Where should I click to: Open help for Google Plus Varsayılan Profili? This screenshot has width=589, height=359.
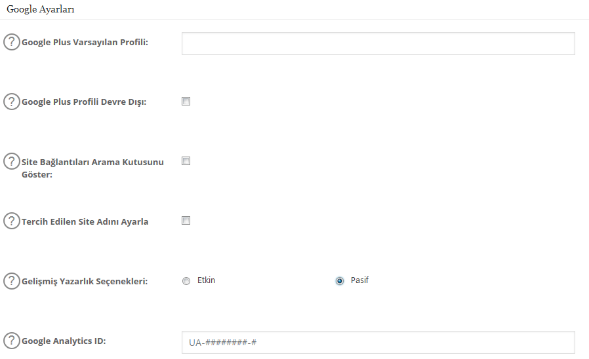pyautogui.click(x=12, y=42)
